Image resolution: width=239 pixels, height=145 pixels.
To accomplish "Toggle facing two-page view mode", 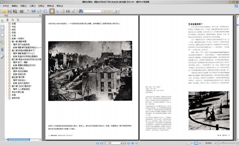I will (x=196, y=143).
